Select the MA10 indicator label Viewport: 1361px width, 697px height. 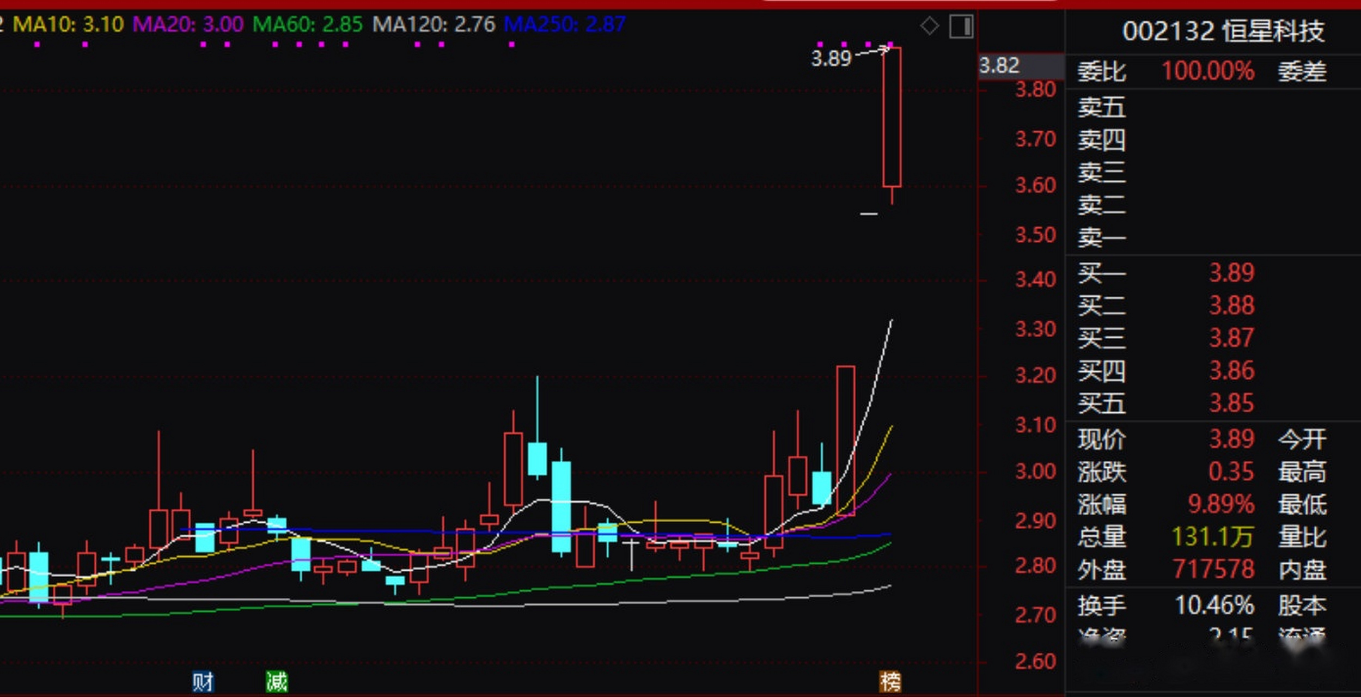tap(68, 25)
